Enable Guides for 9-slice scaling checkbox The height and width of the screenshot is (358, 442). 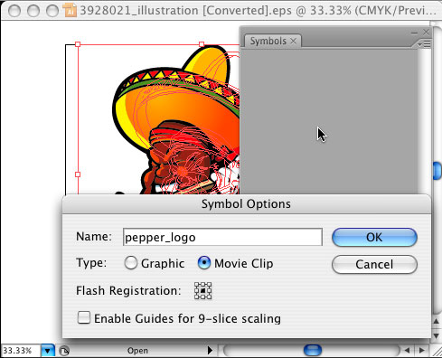click(x=84, y=317)
